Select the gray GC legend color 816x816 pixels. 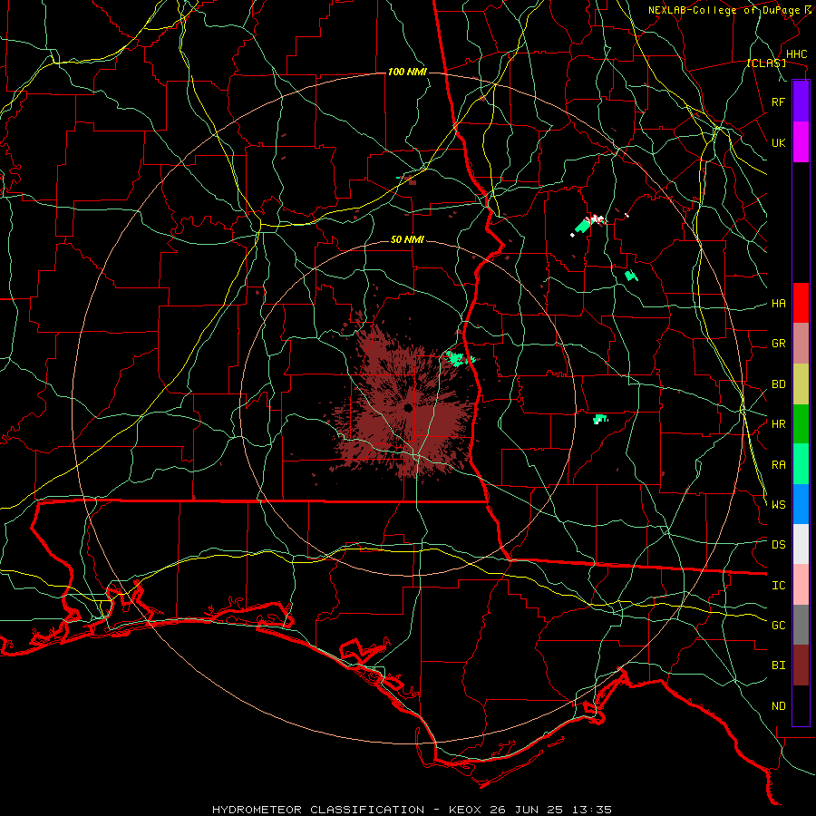(x=801, y=625)
